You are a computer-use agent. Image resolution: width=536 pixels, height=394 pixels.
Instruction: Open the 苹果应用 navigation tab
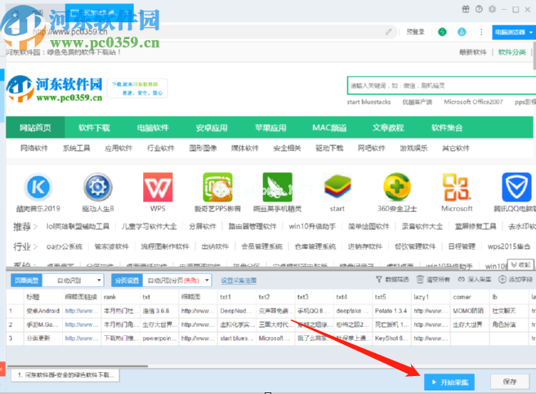pos(270,128)
